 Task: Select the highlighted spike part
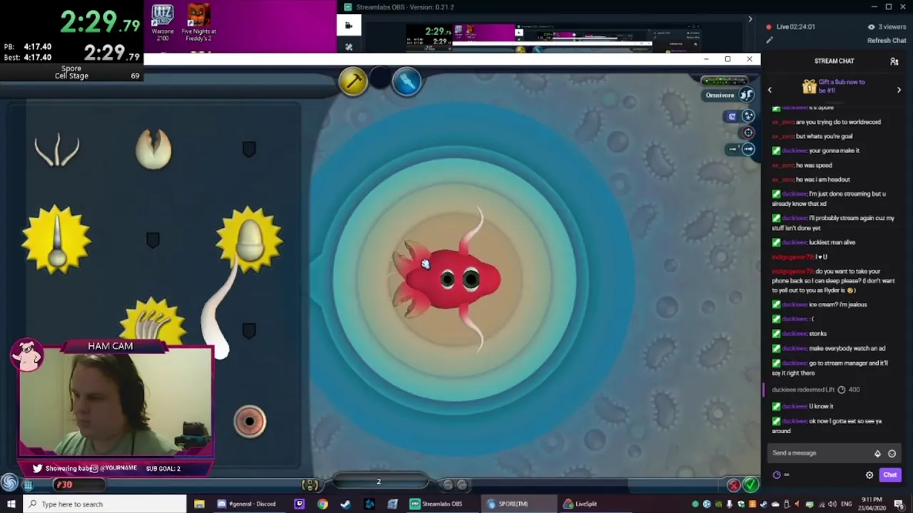56,240
